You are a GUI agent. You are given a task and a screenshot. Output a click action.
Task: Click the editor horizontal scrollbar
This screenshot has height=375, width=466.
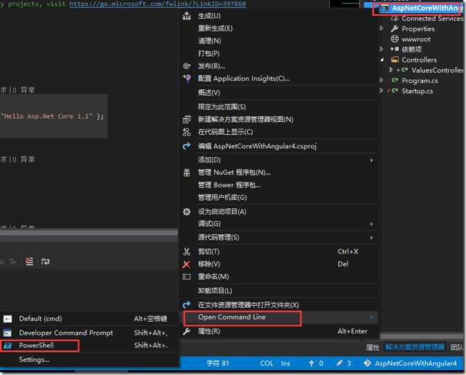click(x=89, y=232)
